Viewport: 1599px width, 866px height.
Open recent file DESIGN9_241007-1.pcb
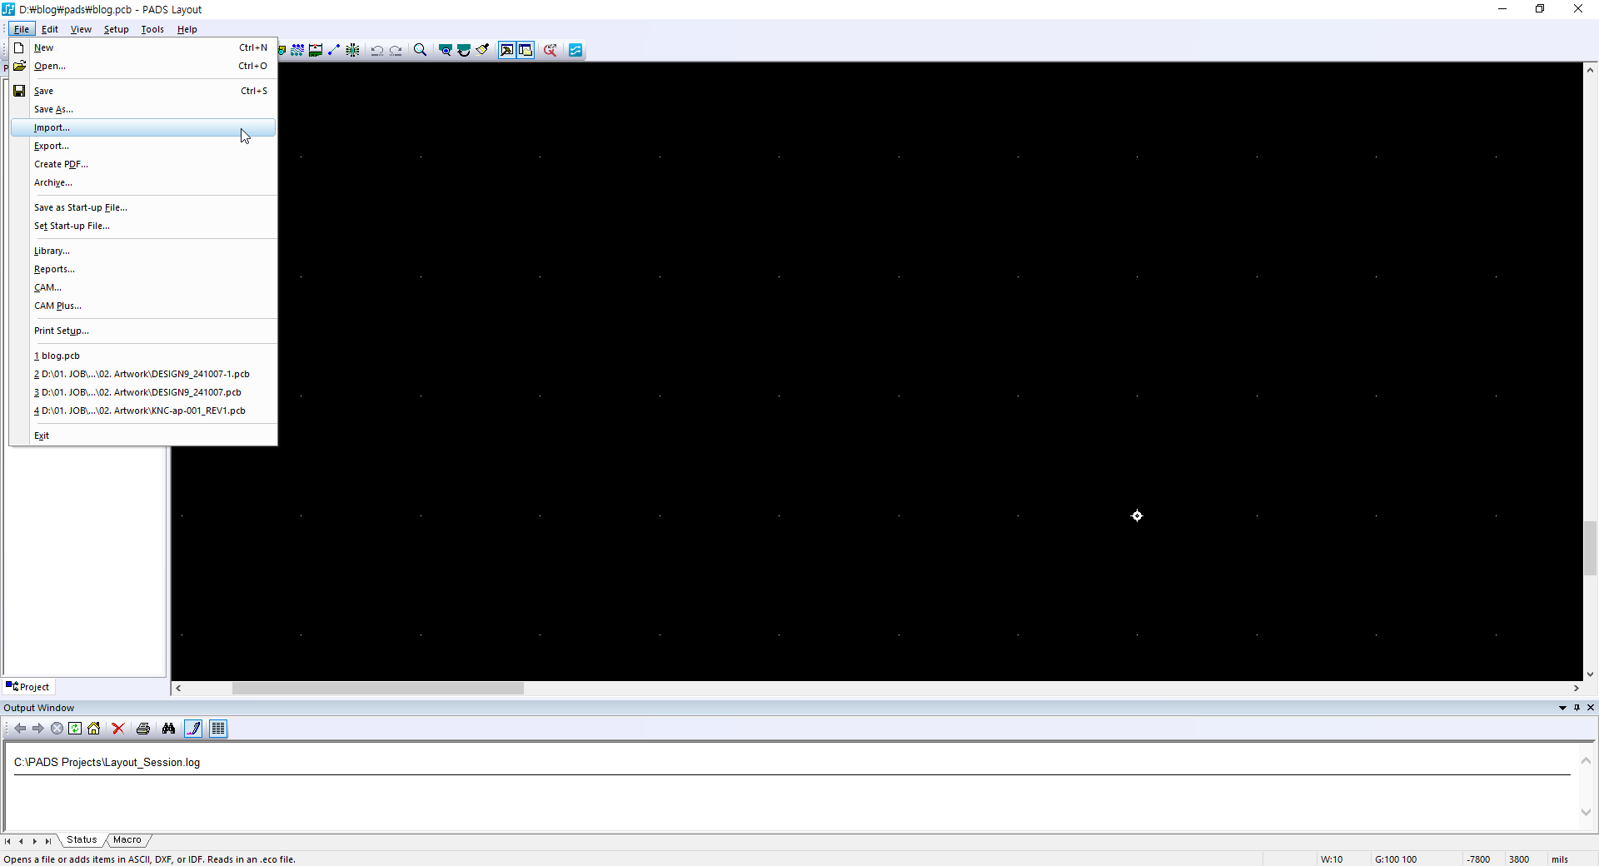click(143, 374)
